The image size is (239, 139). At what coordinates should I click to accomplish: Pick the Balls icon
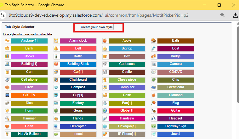tap(154, 41)
